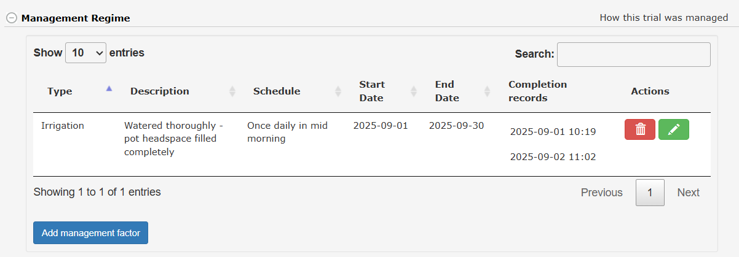The height and width of the screenshot is (257, 739).
Task: Sort the table by Description
Action: tap(160, 91)
